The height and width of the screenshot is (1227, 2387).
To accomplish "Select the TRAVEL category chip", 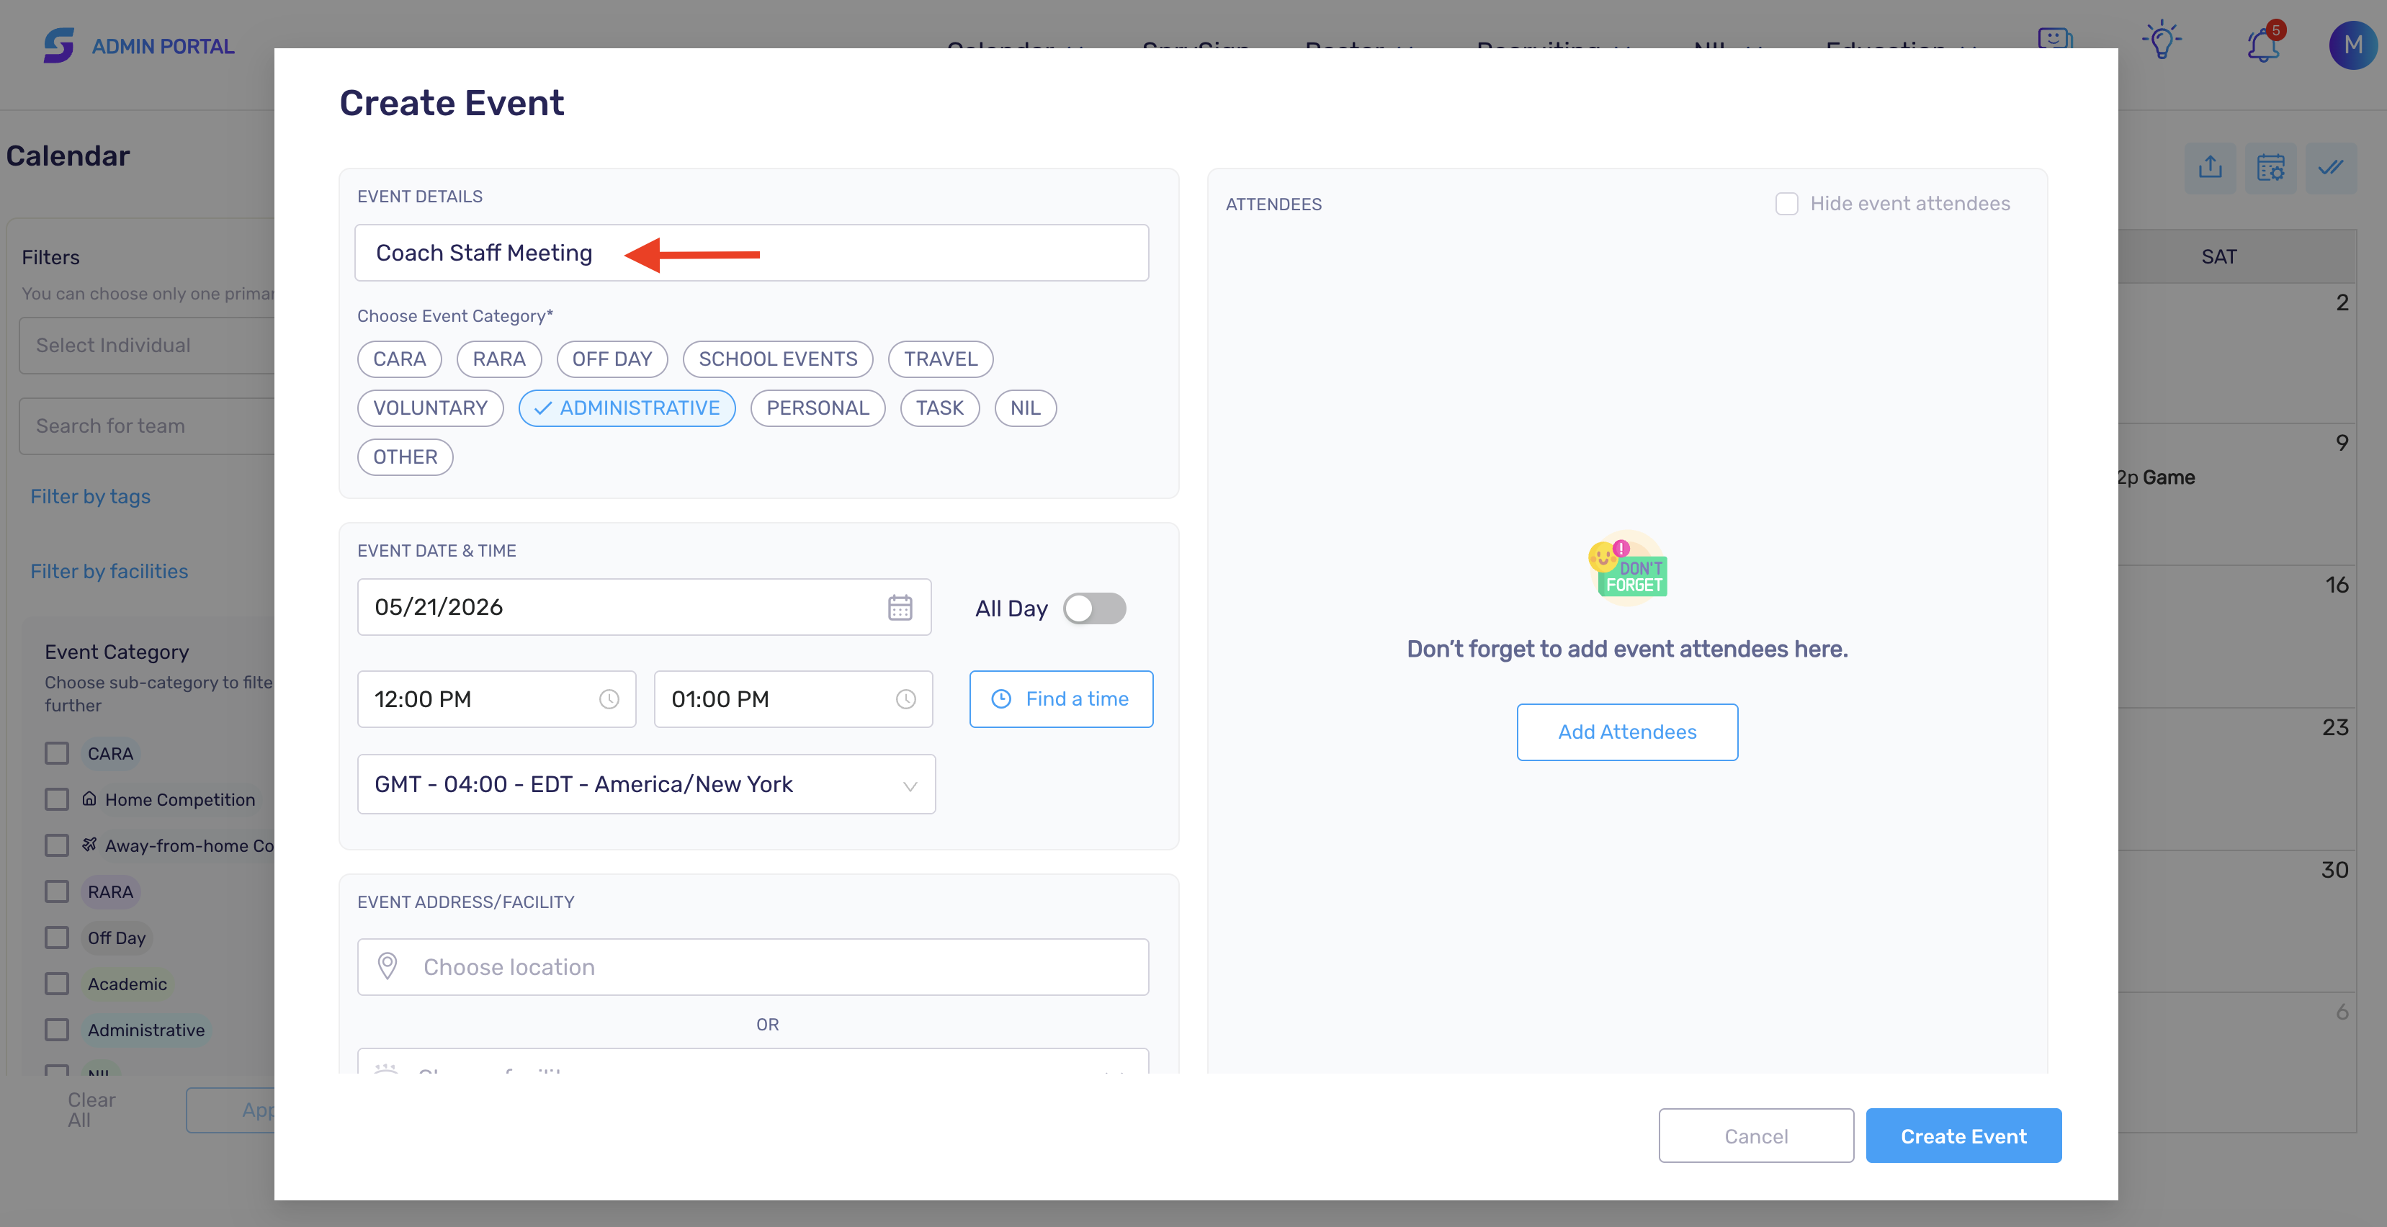I will point(940,359).
